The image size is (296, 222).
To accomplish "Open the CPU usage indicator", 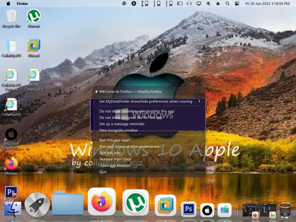I will (x=169, y=3).
